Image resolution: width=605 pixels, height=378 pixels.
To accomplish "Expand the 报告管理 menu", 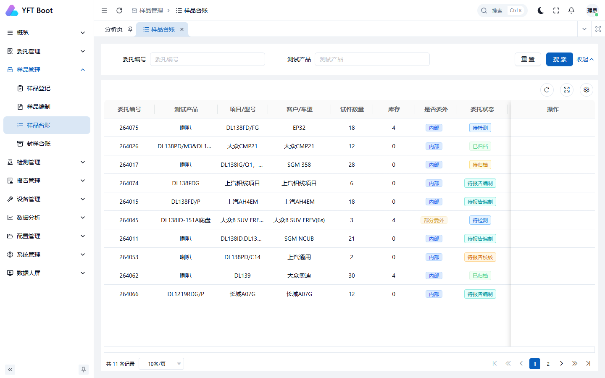I will [47, 181].
